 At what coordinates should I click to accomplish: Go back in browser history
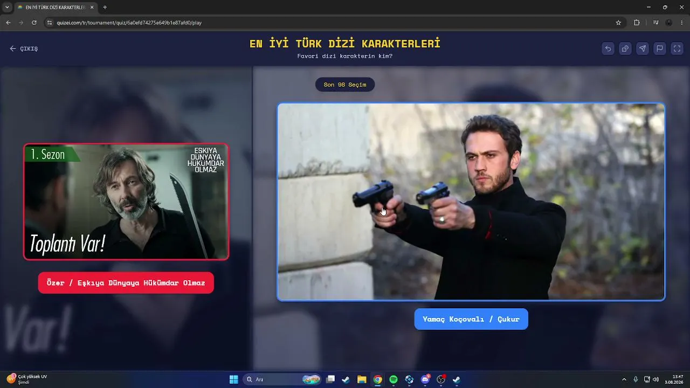click(x=8, y=23)
